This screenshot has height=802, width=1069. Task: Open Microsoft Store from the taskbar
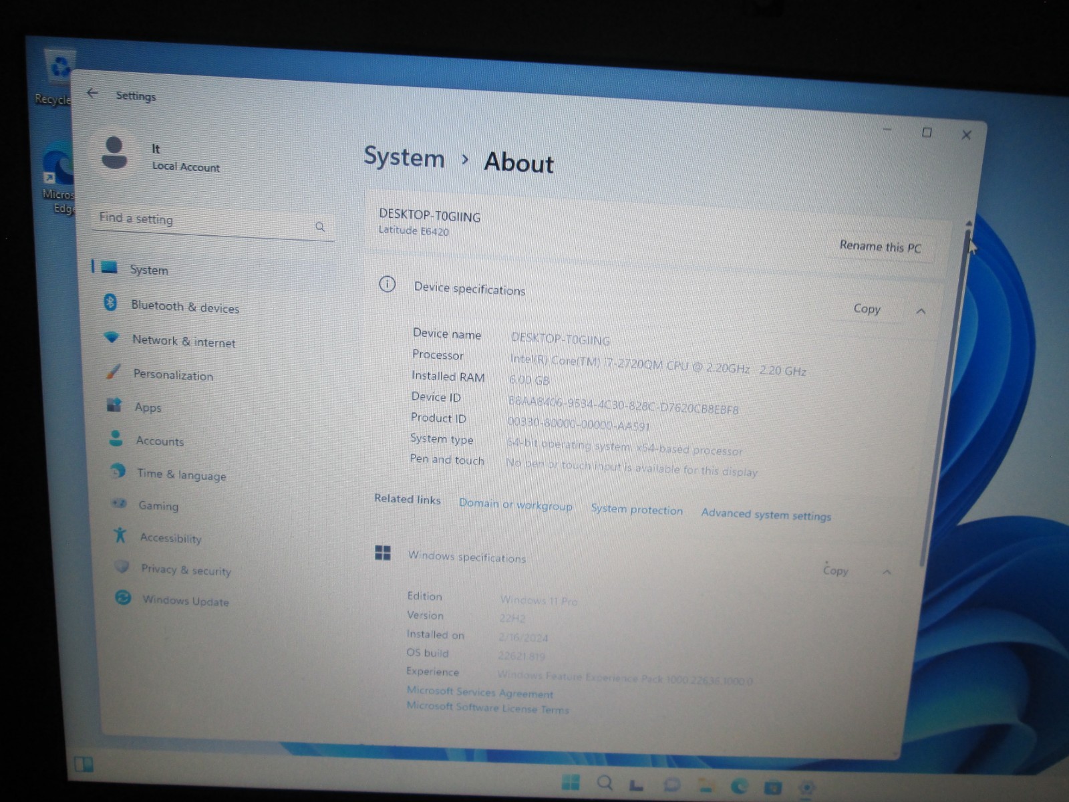(x=773, y=788)
